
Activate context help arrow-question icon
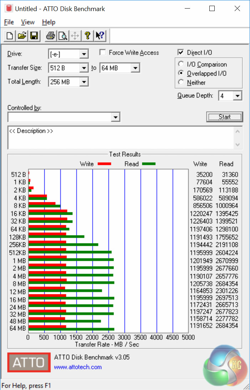click(100, 36)
